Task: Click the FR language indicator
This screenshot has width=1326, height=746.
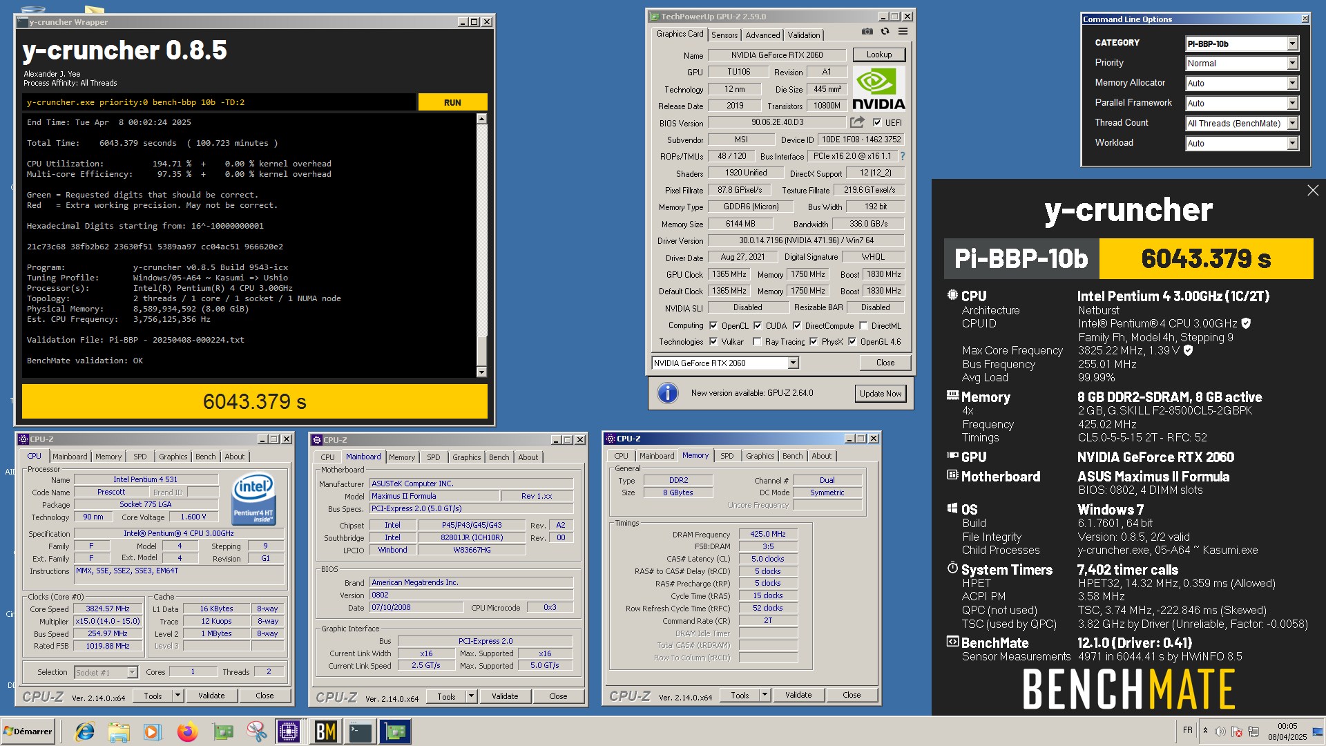Action: (1187, 730)
